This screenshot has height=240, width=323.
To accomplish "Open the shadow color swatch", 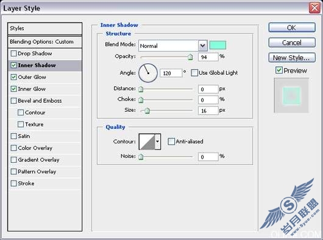I will click(218, 45).
